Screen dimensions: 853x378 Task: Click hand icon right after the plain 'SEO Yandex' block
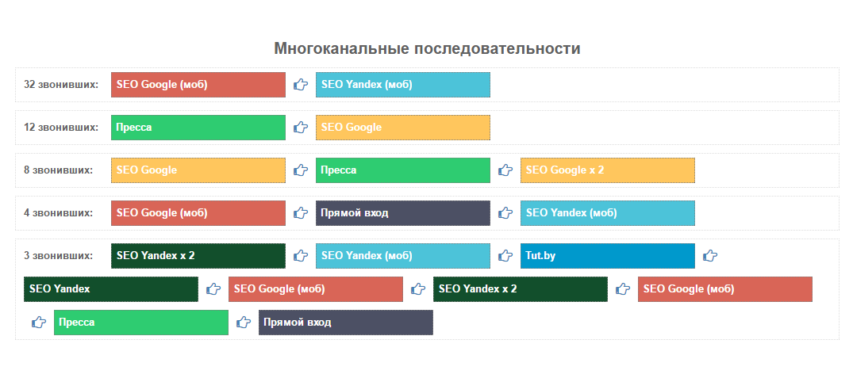pos(213,289)
